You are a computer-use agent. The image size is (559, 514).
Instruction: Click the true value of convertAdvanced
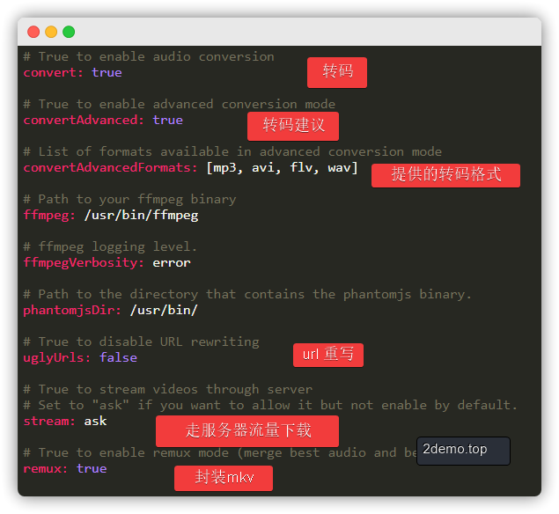coord(167,120)
